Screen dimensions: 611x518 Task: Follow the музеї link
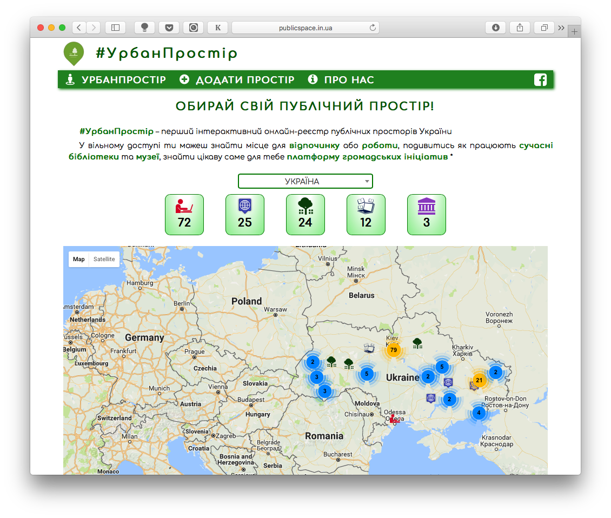click(147, 157)
